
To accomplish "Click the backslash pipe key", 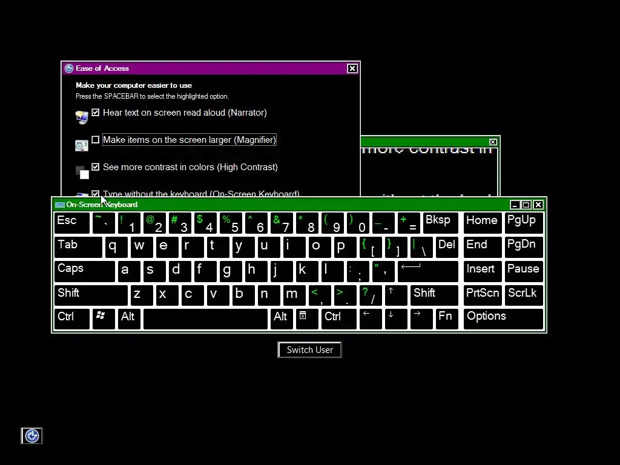I will 421,247.
